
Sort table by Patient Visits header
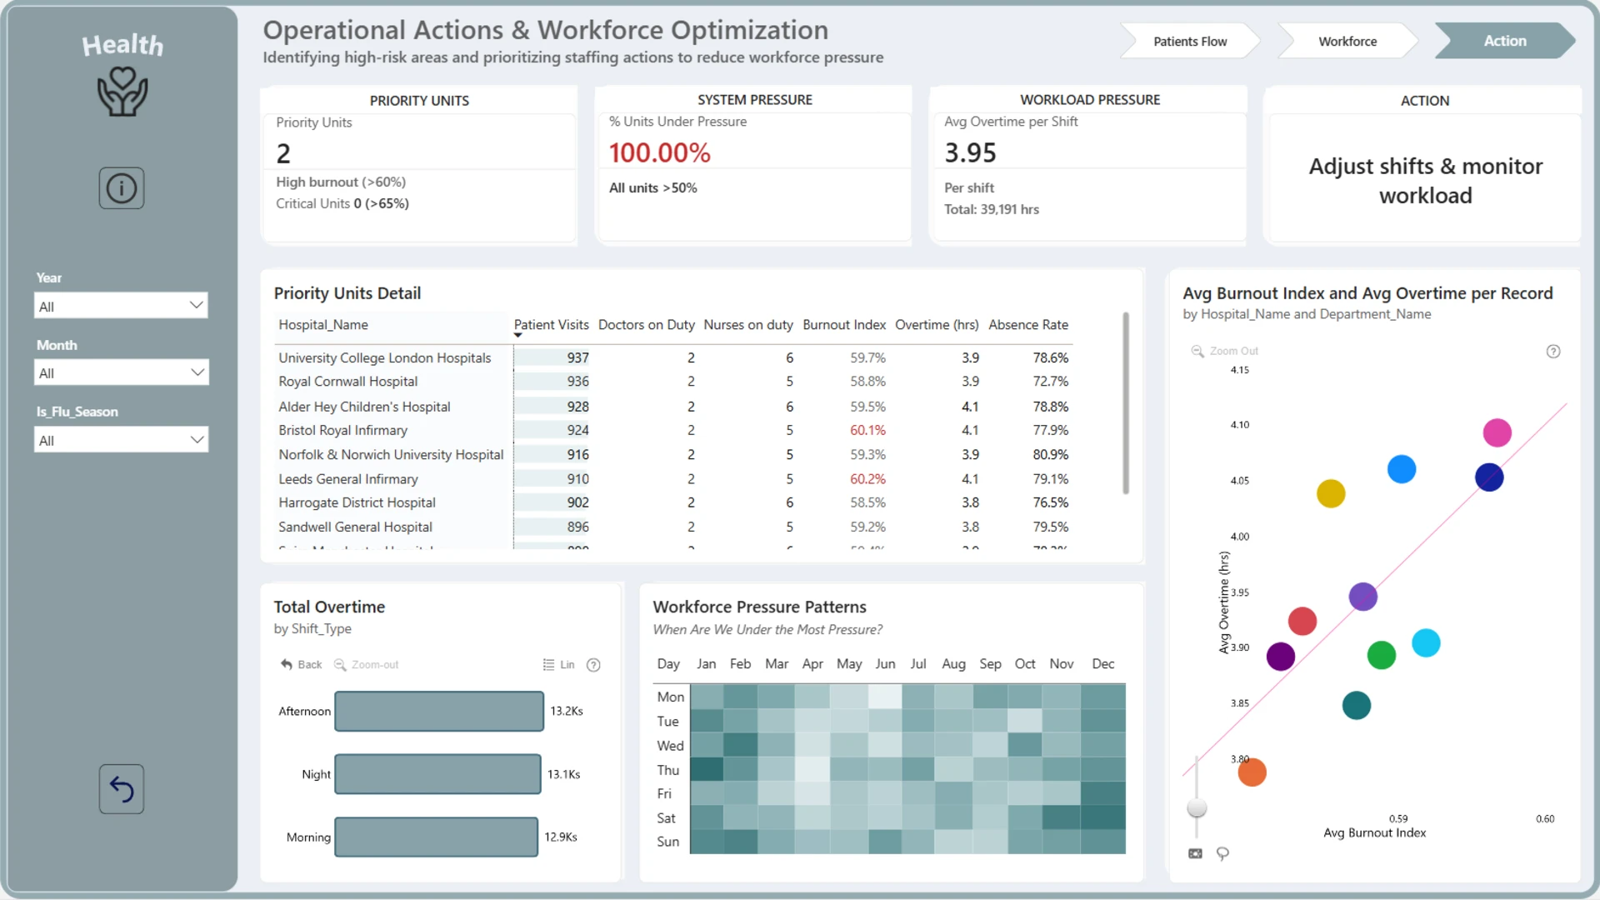[x=551, y=325]
